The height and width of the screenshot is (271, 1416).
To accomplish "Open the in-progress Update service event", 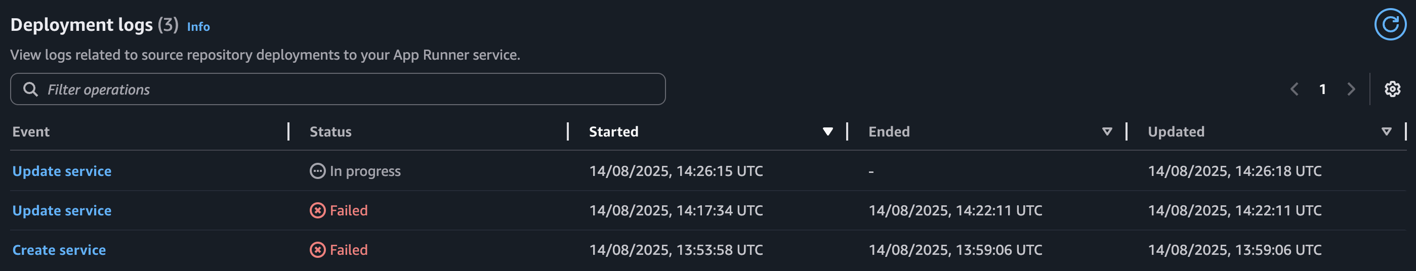I will tap(62, 171).
